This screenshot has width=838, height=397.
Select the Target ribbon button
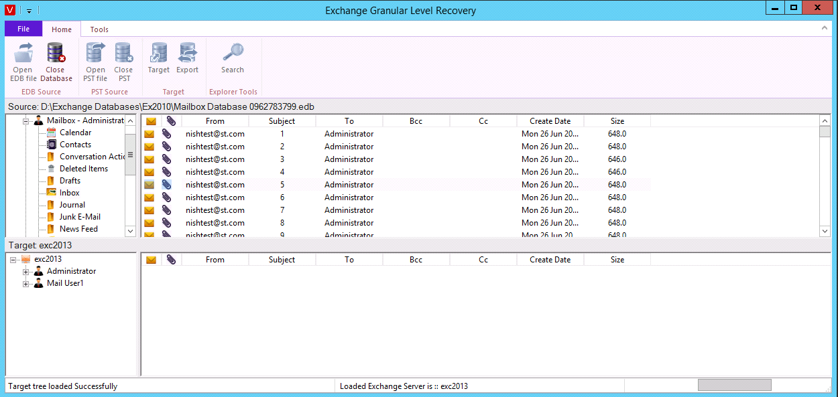click(159, 59)
